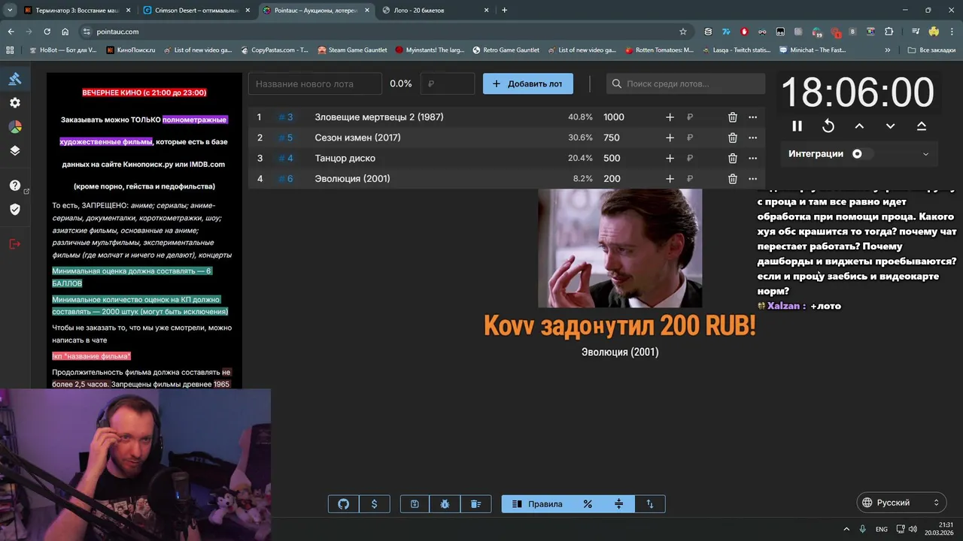Expand the Интеграции section chevron

tap(925, 154)
